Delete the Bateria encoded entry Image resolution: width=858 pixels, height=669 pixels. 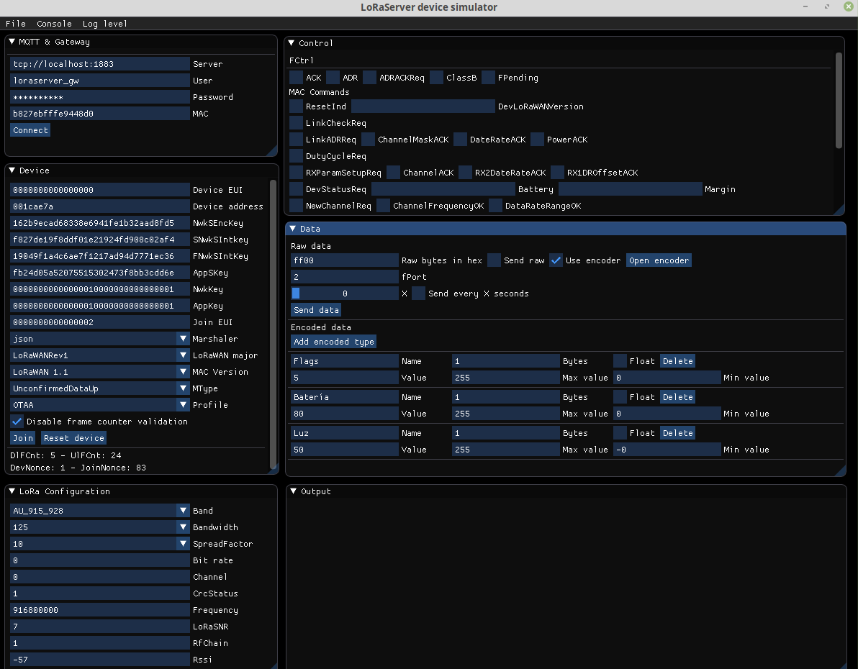point(677,397)
